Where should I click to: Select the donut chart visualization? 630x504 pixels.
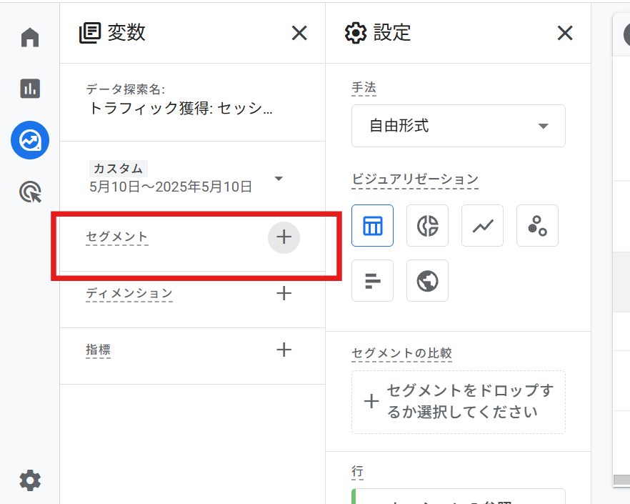pos(427,226)
